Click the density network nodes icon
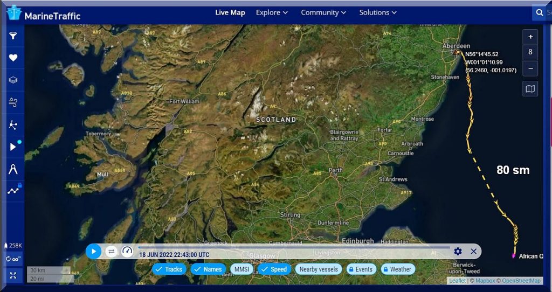 [x=13, y=124]
